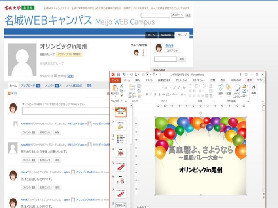Screen dimensions: 278x208
Task: Click the Underline button in the font group
Action: [x=155, y=94]
